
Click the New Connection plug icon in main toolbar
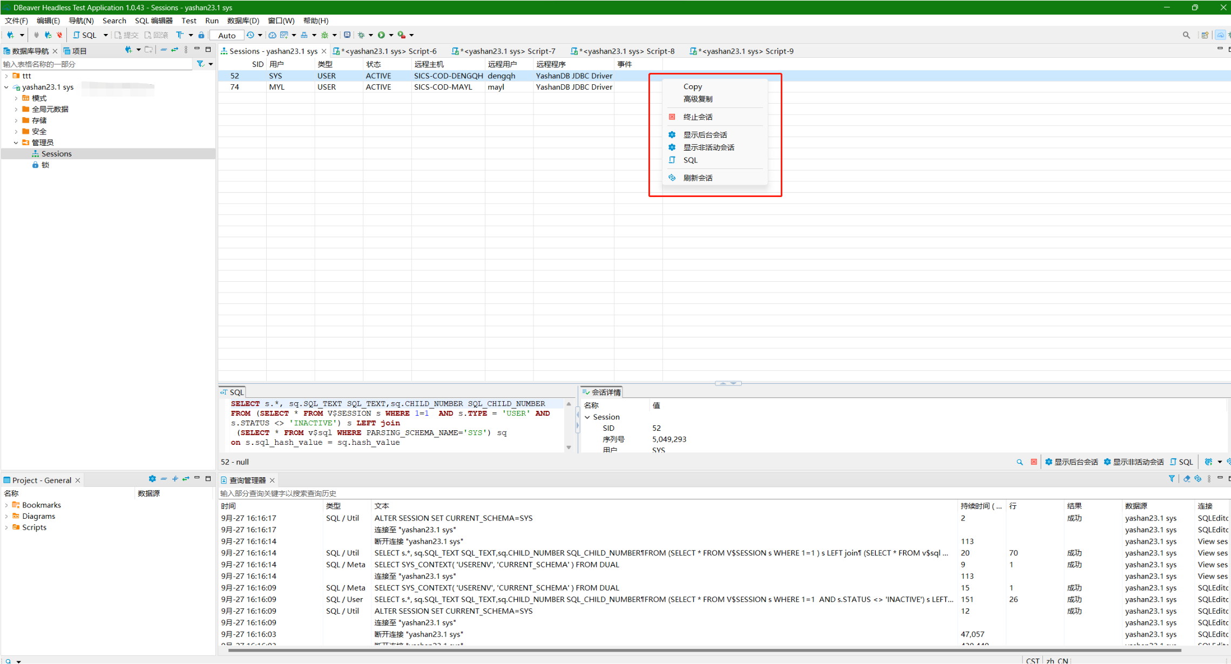click(10, 35)
